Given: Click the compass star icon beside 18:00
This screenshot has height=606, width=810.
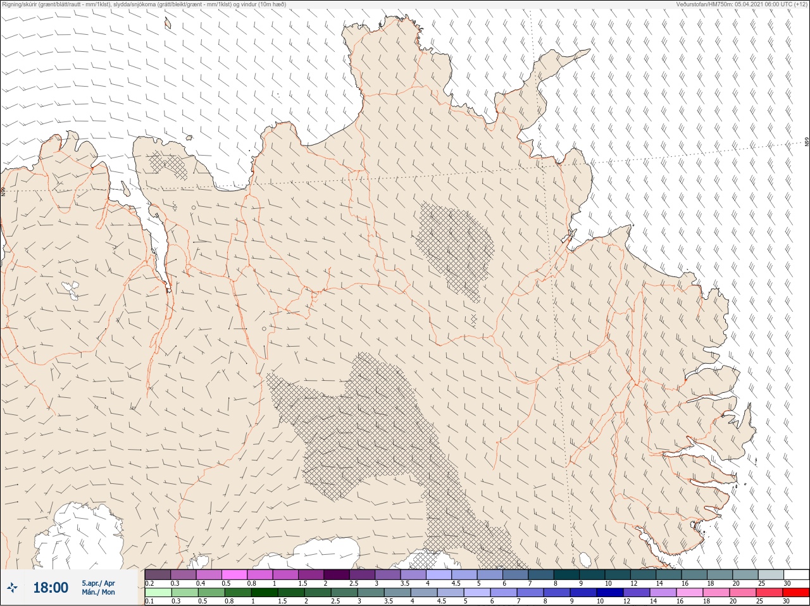Looking at the screenshot, I should point(12,588).
